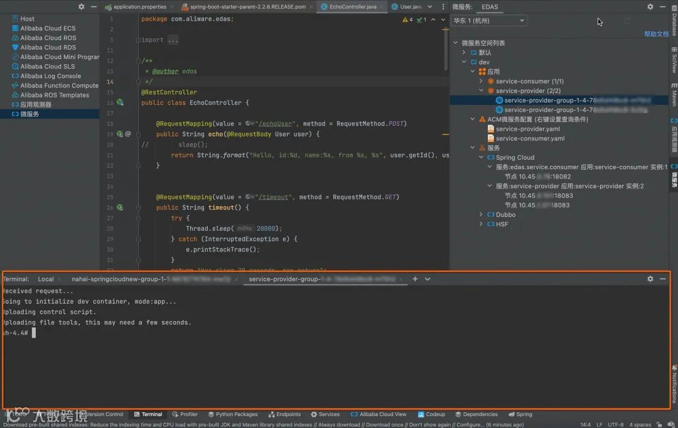Viewport: 678px width, 428px height.
Task: Open region dropdown 华东 1 (杭州)
Action: (488, 20)
